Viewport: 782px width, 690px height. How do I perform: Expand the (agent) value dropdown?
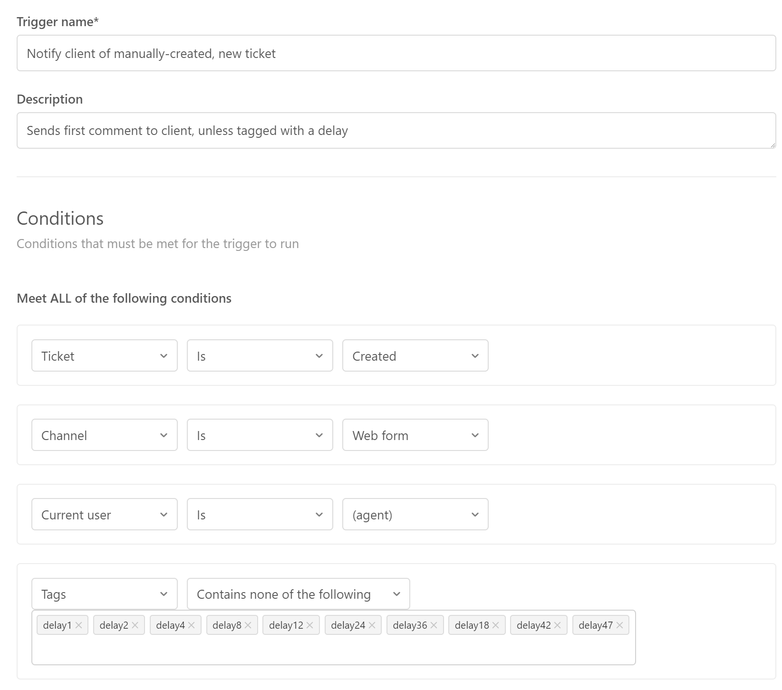(415, 515)
